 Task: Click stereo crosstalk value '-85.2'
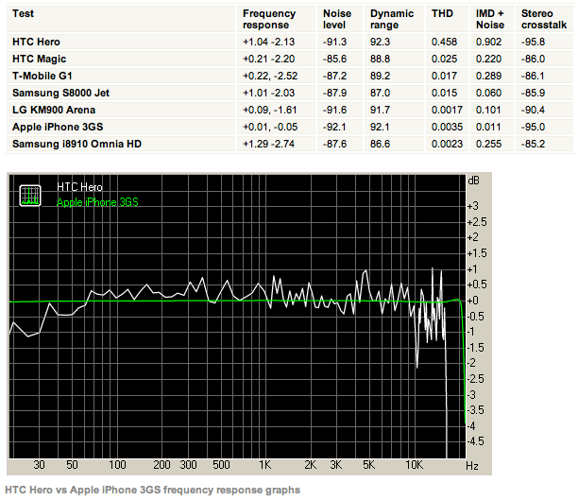(x=533, y=144)
